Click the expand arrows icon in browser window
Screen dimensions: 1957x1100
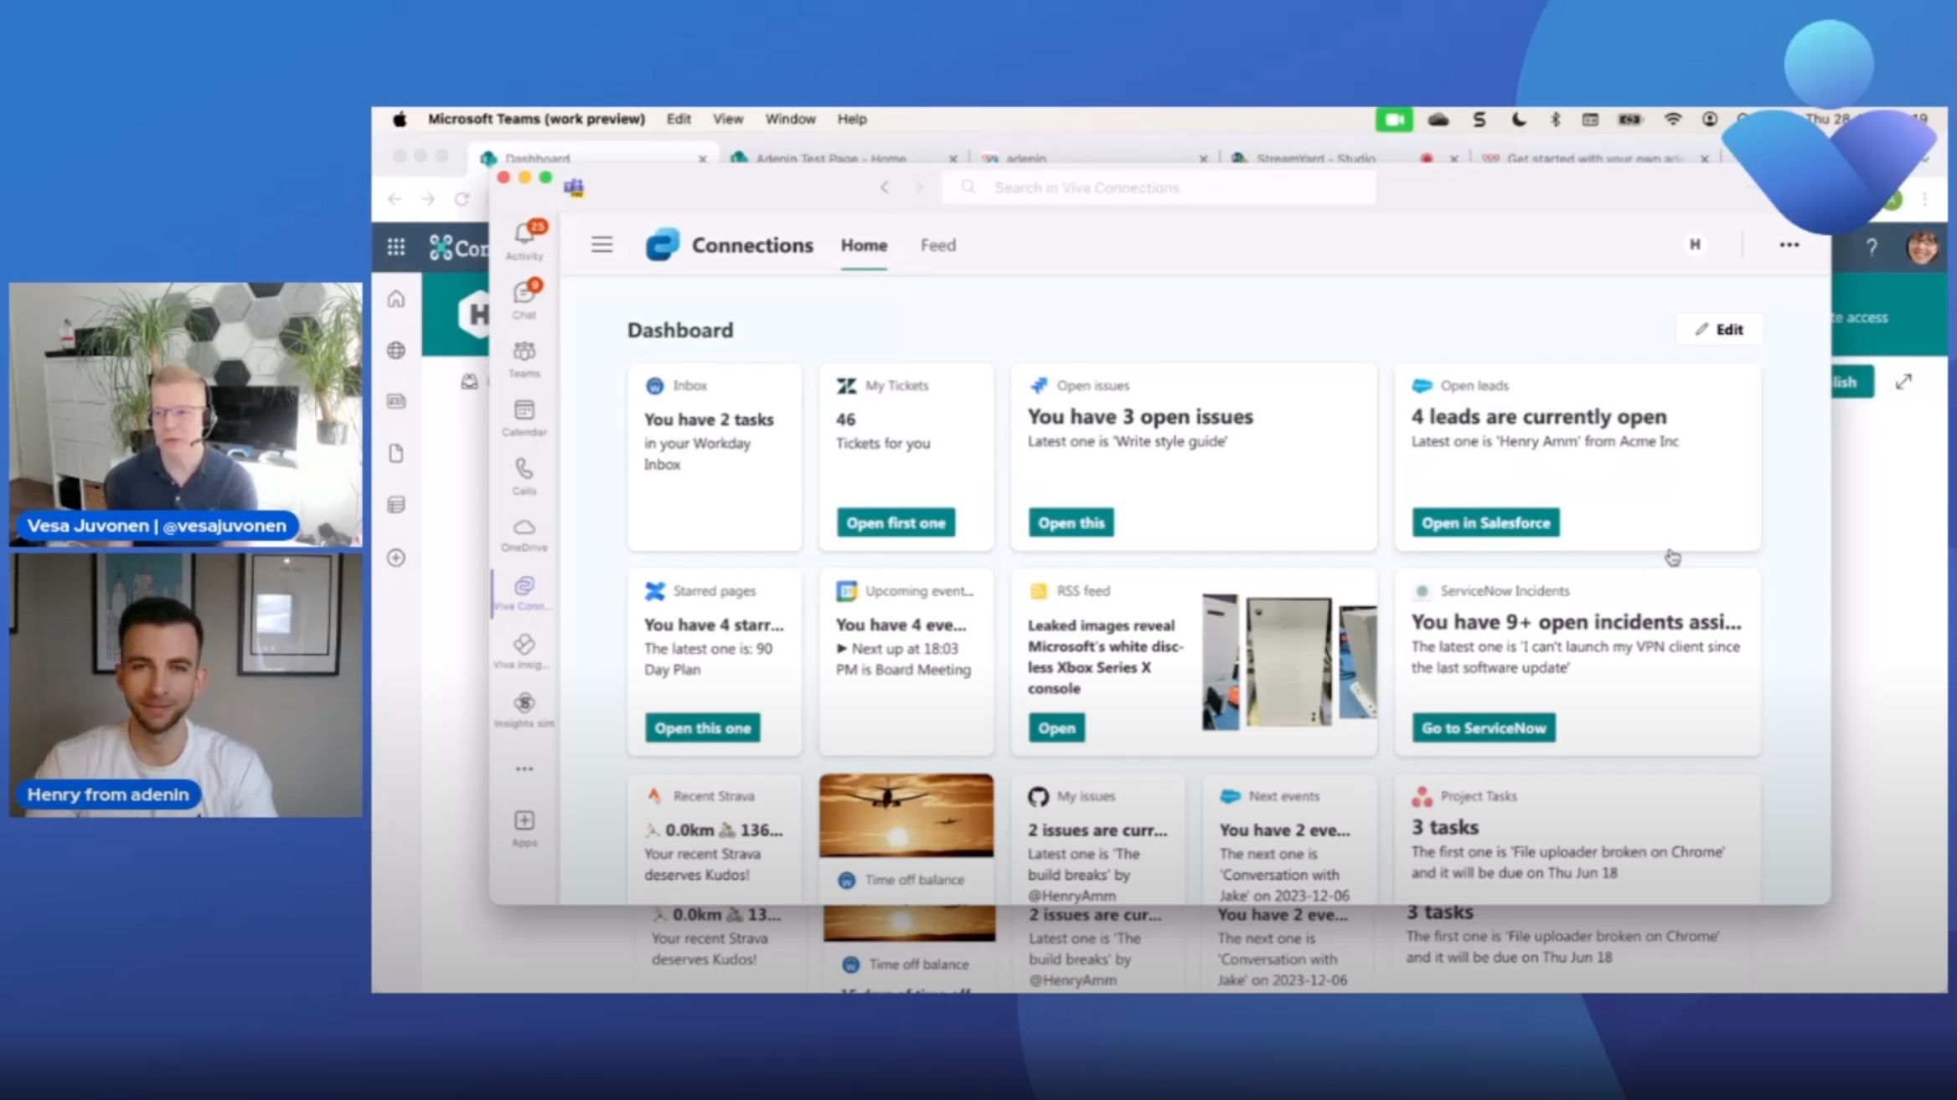(x=1903, y=382)
